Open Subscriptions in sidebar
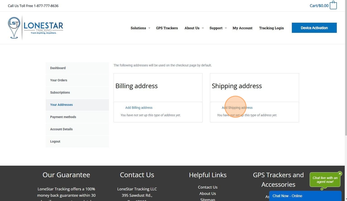347x201 pixels. 77,92
